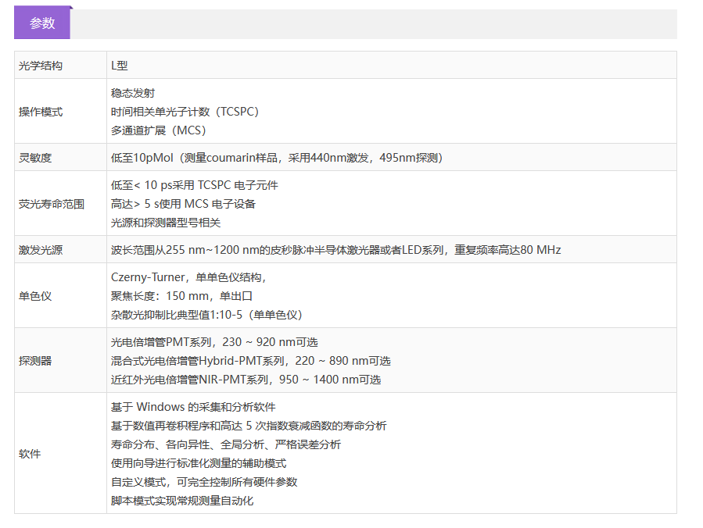Viewport: 703px width, 528px height.
Task: Select the 参数 tab
Action: click(42, 23)
